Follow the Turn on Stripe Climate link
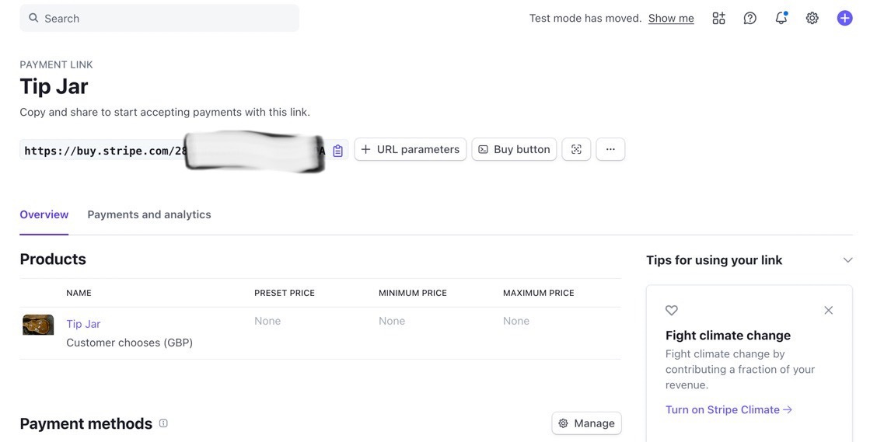This screenshot has width=870, height=442. 728,409
